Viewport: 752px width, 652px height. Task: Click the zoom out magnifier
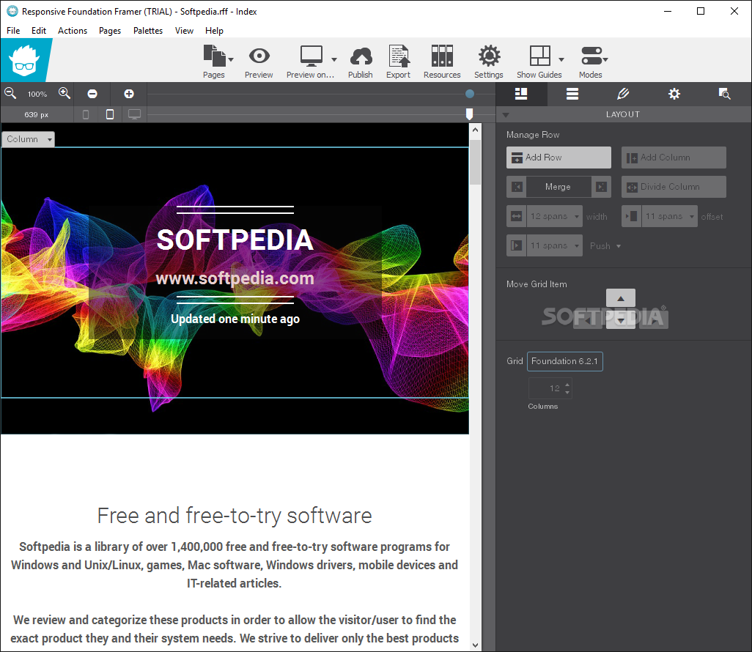tap(10, 94)
